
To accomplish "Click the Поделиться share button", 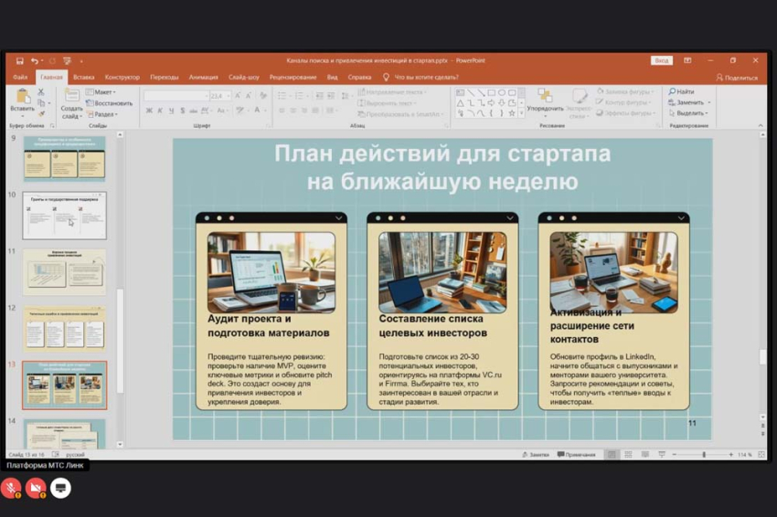I will 737,78.
